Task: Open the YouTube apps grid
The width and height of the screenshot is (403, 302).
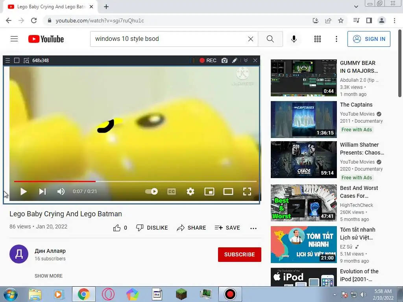Action: [318, 39]
